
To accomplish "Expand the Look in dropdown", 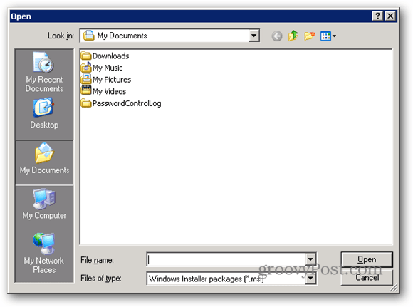I will (x=254, y=36).
